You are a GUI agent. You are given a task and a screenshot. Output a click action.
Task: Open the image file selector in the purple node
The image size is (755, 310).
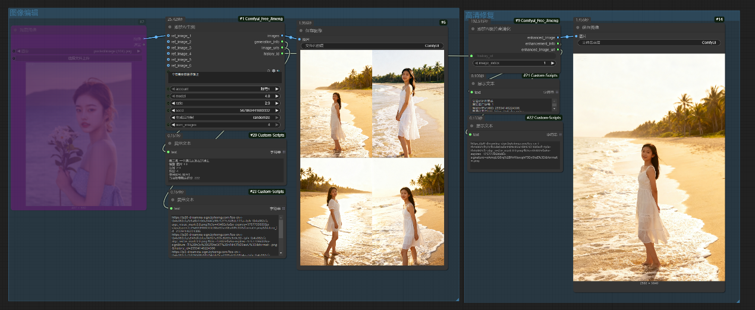coord(79,51)
